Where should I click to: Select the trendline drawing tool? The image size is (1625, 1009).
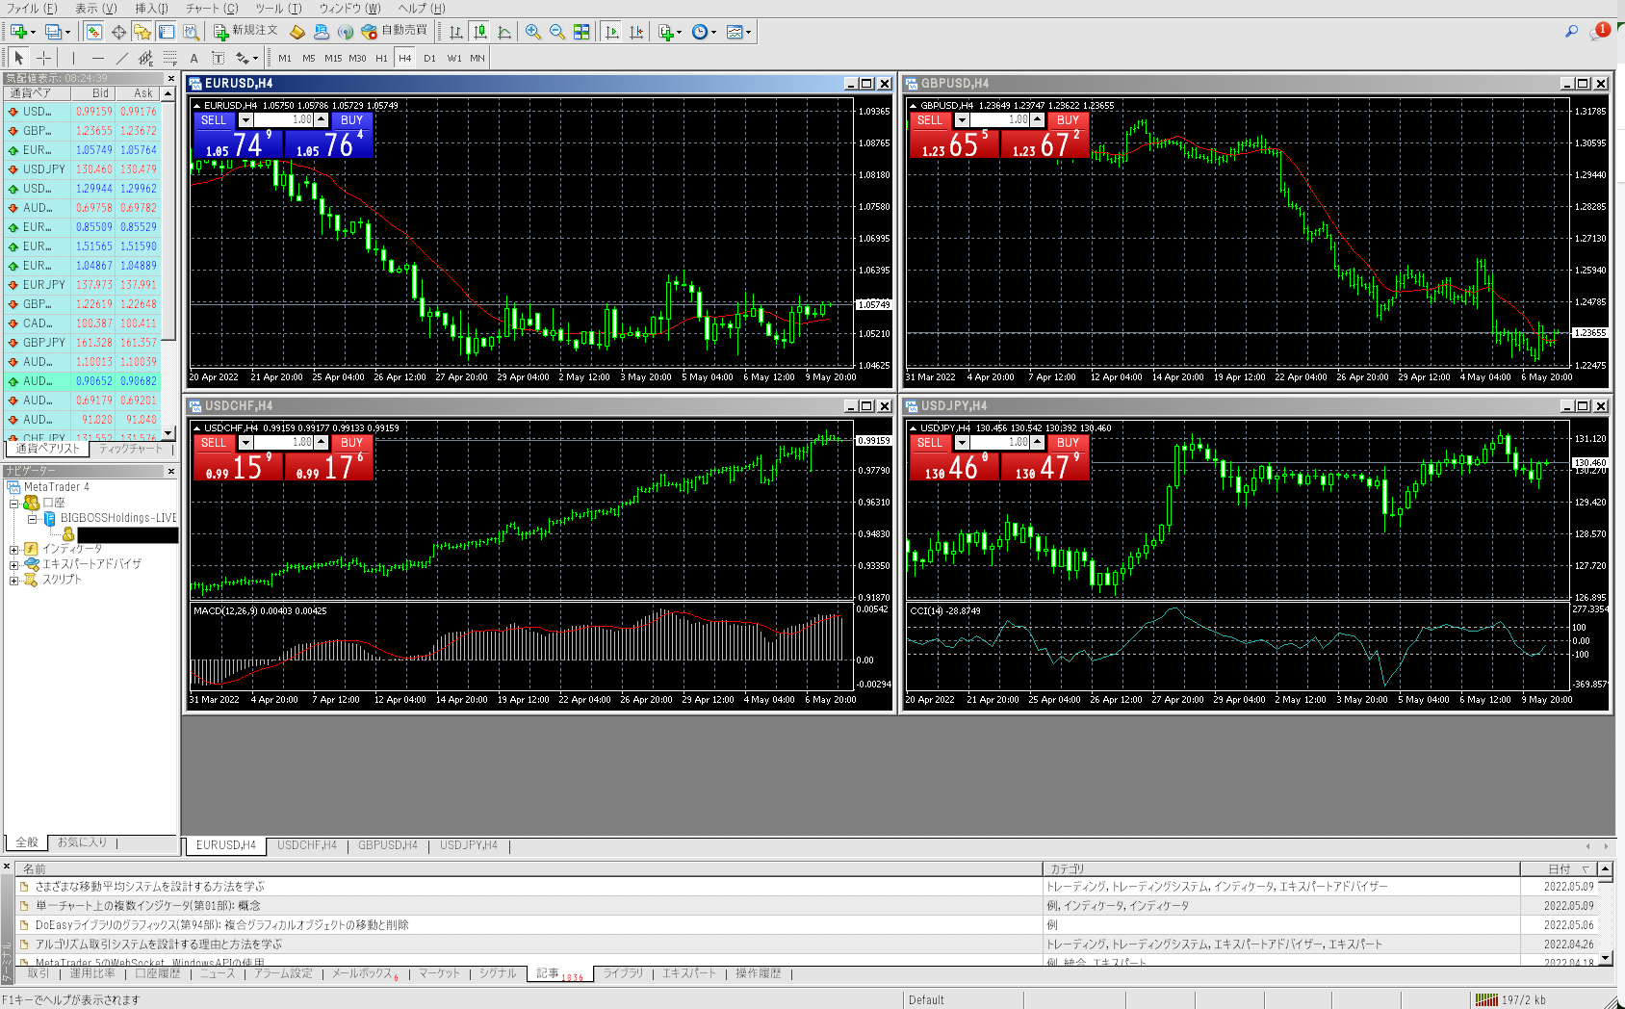121,58
